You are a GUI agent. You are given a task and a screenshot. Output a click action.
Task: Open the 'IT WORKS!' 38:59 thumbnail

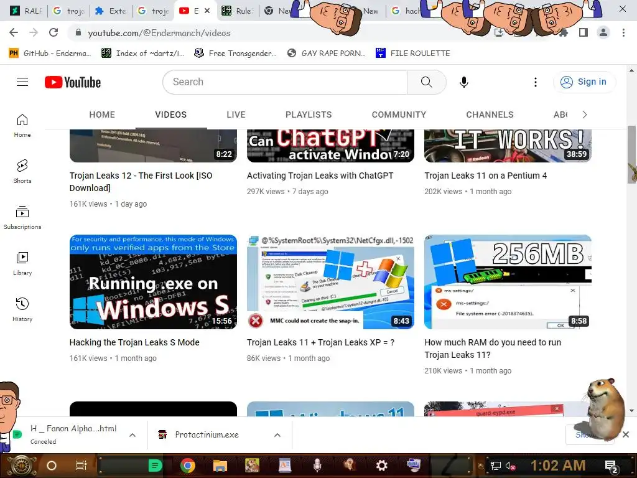coord(508,146)
